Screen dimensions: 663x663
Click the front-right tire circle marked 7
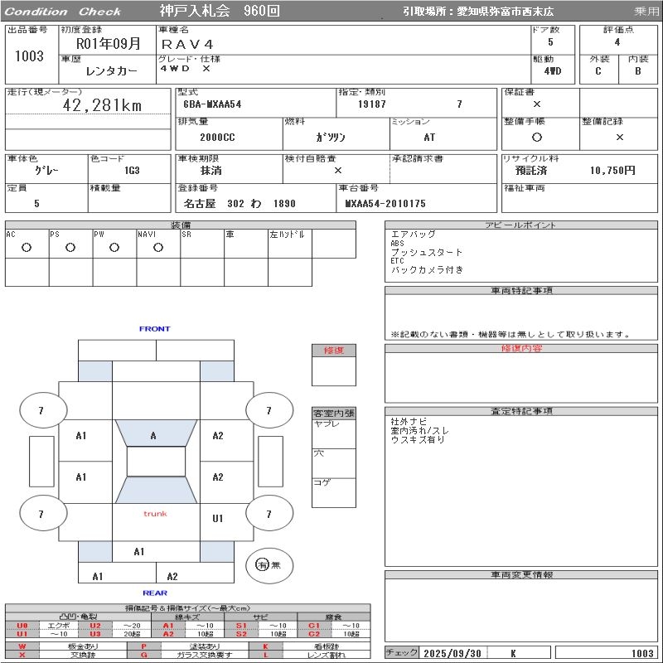[269, 410]
